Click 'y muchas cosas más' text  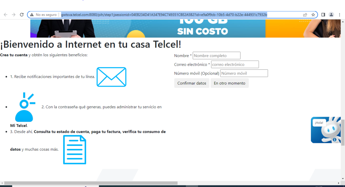(x=40, y=149)
